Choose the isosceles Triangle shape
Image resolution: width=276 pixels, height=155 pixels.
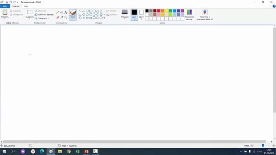(x=101, y=11)
